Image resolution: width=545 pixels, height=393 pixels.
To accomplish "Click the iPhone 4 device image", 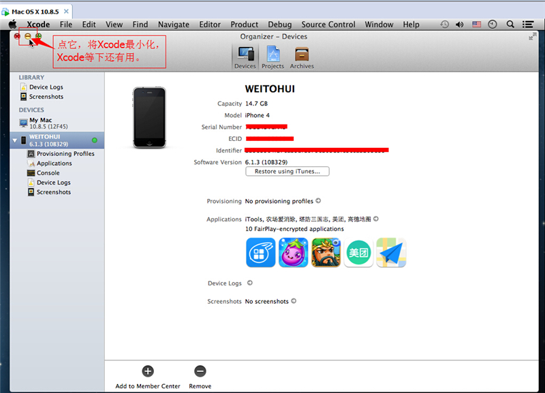I will click(149, 117).
